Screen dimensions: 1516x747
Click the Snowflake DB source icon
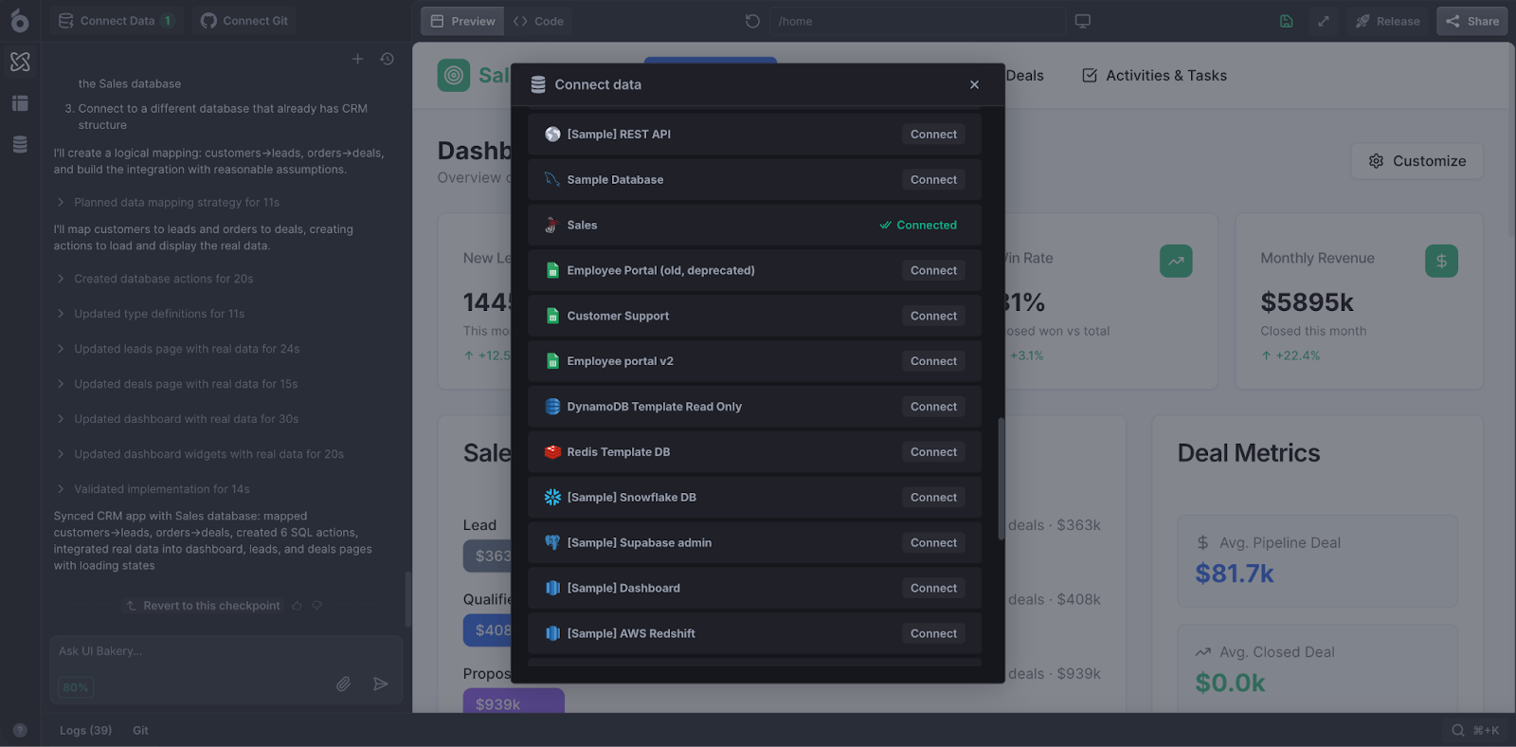point(552,497)
